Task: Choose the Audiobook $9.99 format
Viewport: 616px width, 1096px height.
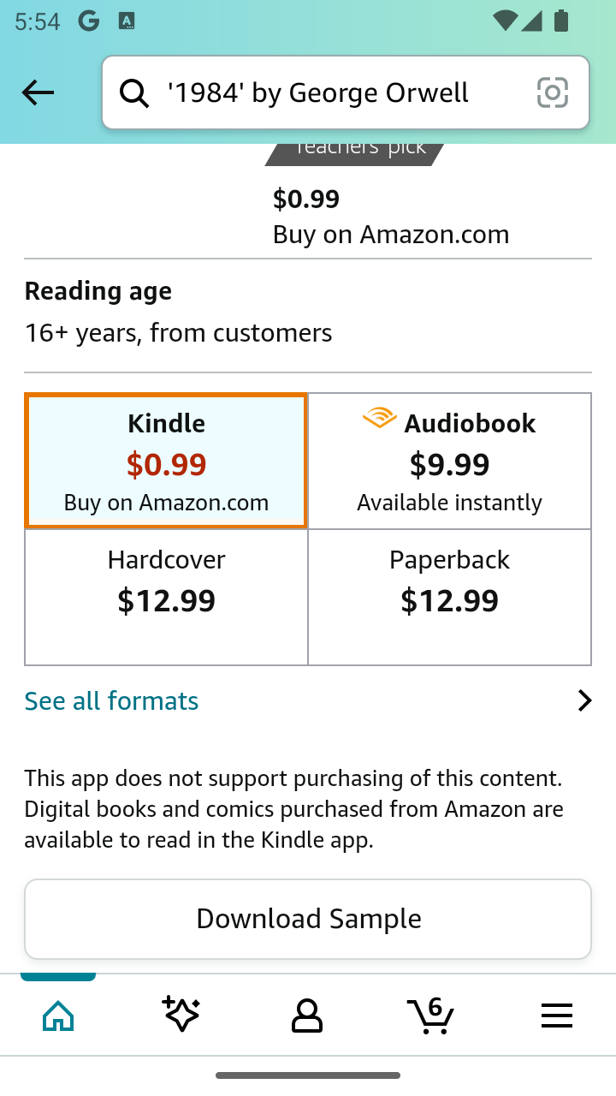Action: tap(449, 461)
